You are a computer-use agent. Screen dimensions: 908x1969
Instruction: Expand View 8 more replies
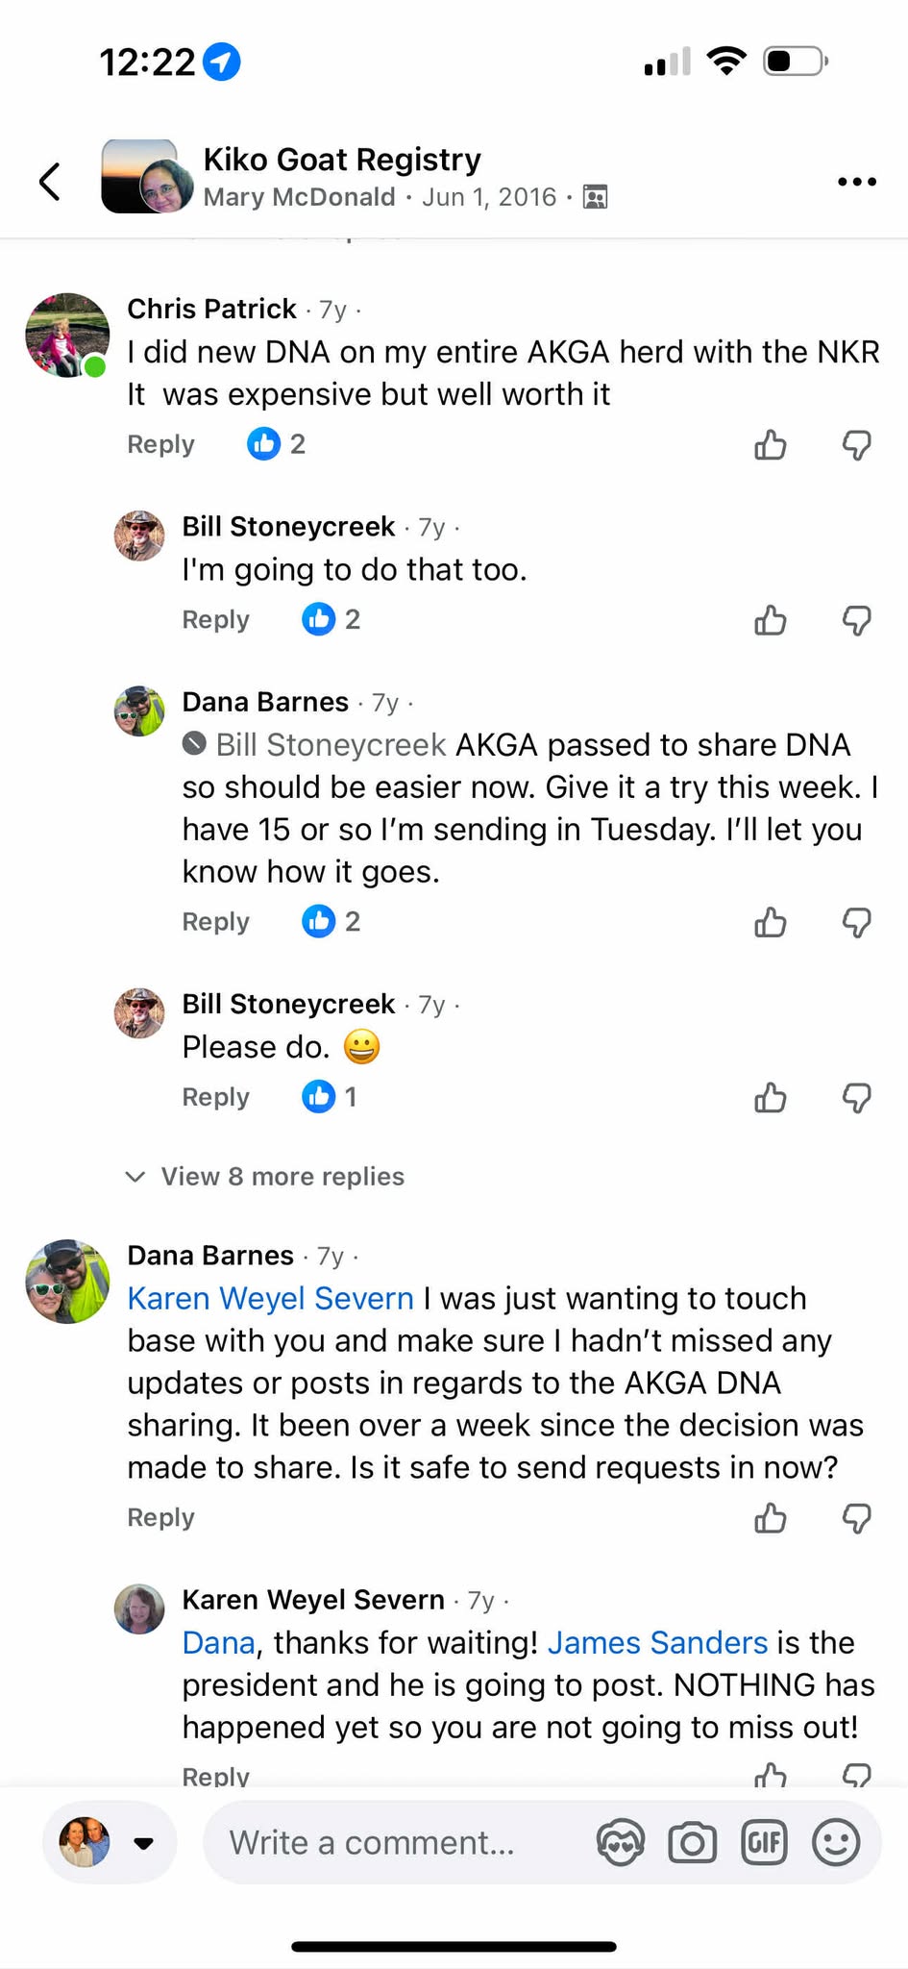coord(282,1176)
